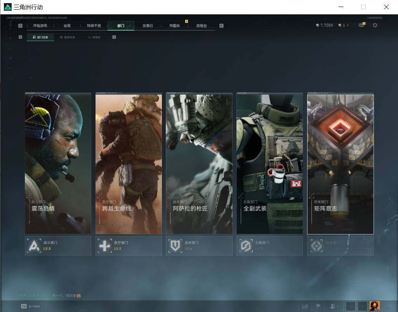This screenshot has height=312, width=398.
Task: Open the 震荡危情 mission card
Action: tap(58, 164)
